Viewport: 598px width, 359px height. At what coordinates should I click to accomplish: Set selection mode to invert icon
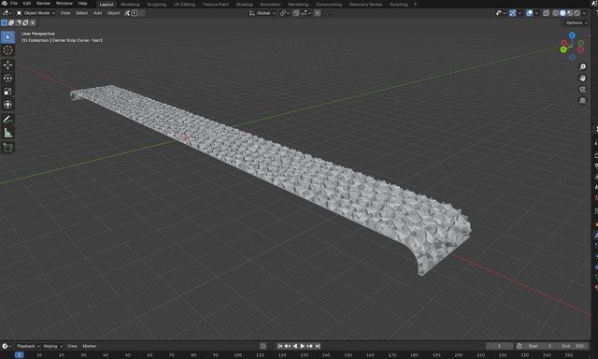pyautogui.click(x=25, y=22)
